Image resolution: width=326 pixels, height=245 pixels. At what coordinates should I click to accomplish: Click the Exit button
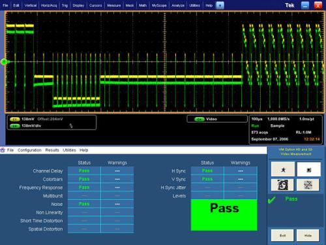(x=282, y=235)
